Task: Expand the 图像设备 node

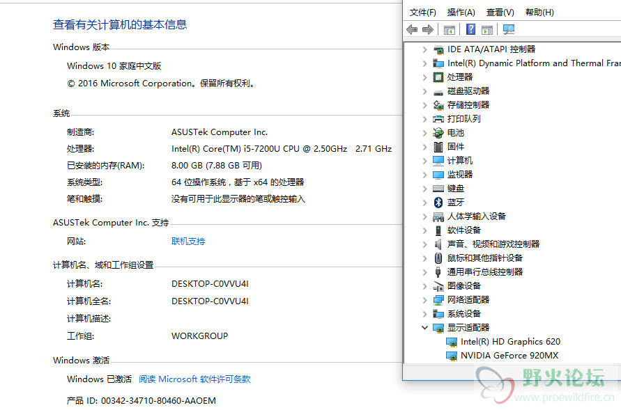Action: (x=424, y=286)
